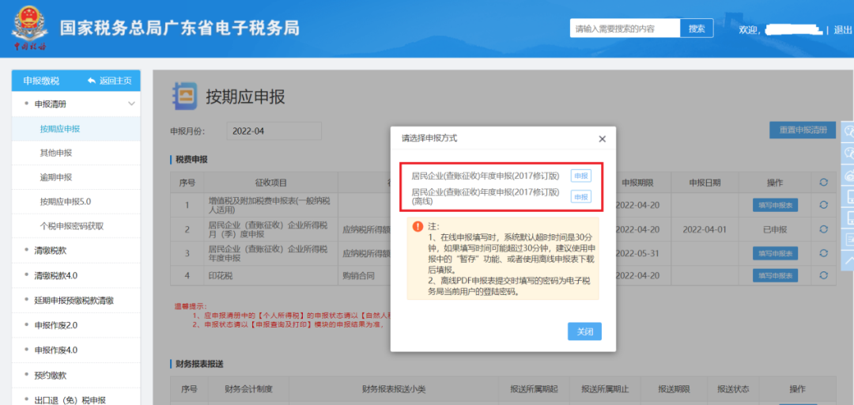Click 填写申报表 for the 印花税 row

775,275
